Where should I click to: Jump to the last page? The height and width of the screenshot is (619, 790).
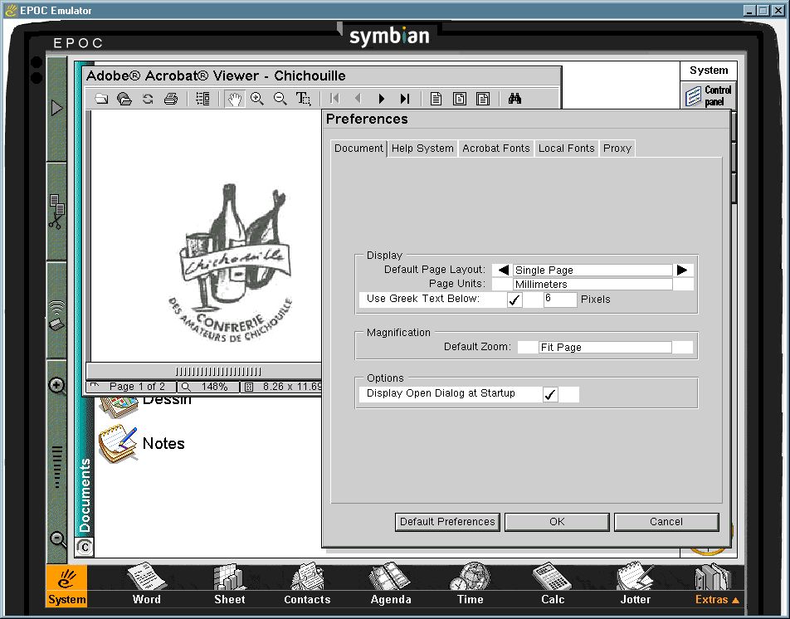pos(405,99)
